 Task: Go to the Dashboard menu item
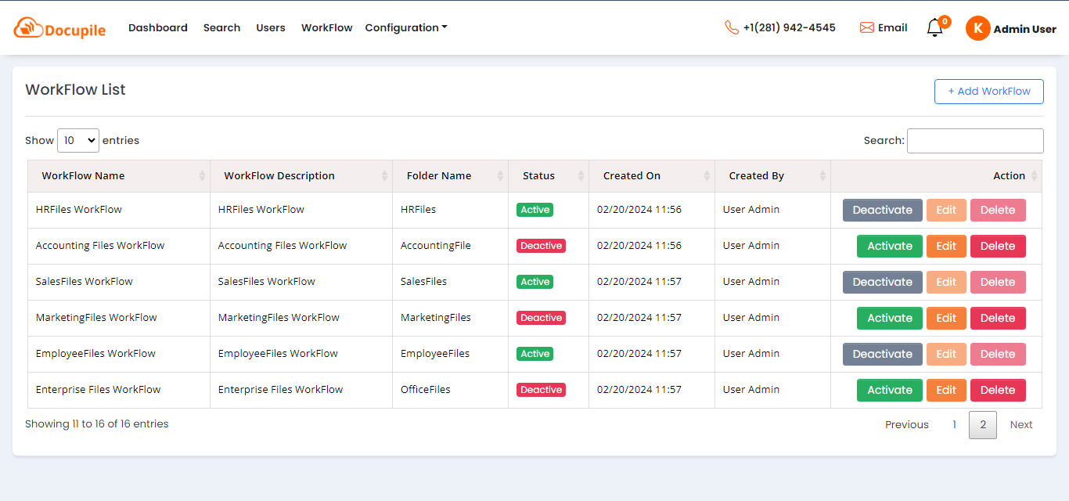pyautogui.click(x=158, y=27)
